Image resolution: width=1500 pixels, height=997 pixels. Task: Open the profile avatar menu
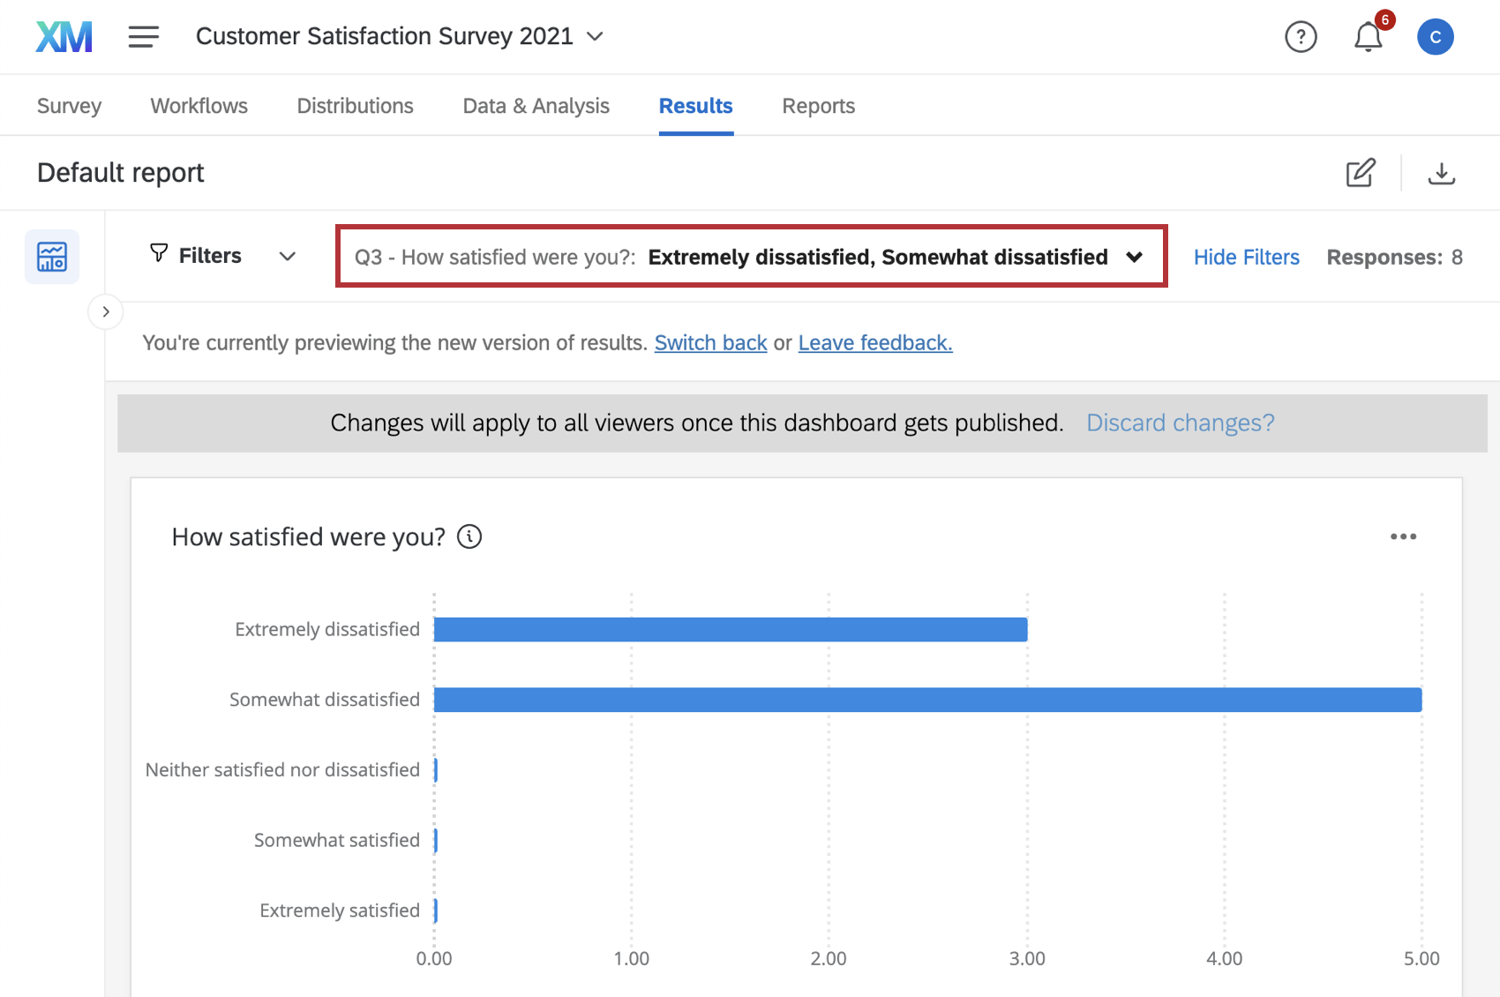click(x=1435, y=36)
